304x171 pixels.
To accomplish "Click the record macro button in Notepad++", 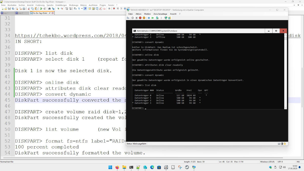I will 114,8.
